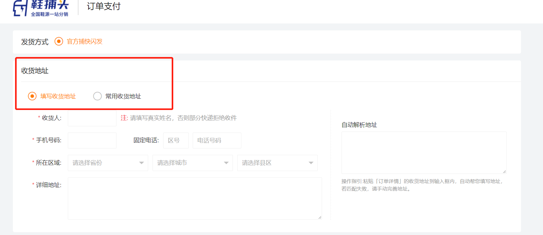Click the 自动解析地址 text box
543x235 pixels.
424,153
